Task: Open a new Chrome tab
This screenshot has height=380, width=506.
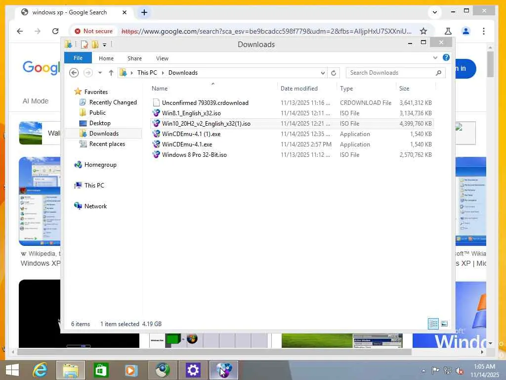Action: [x=144, y=12]
